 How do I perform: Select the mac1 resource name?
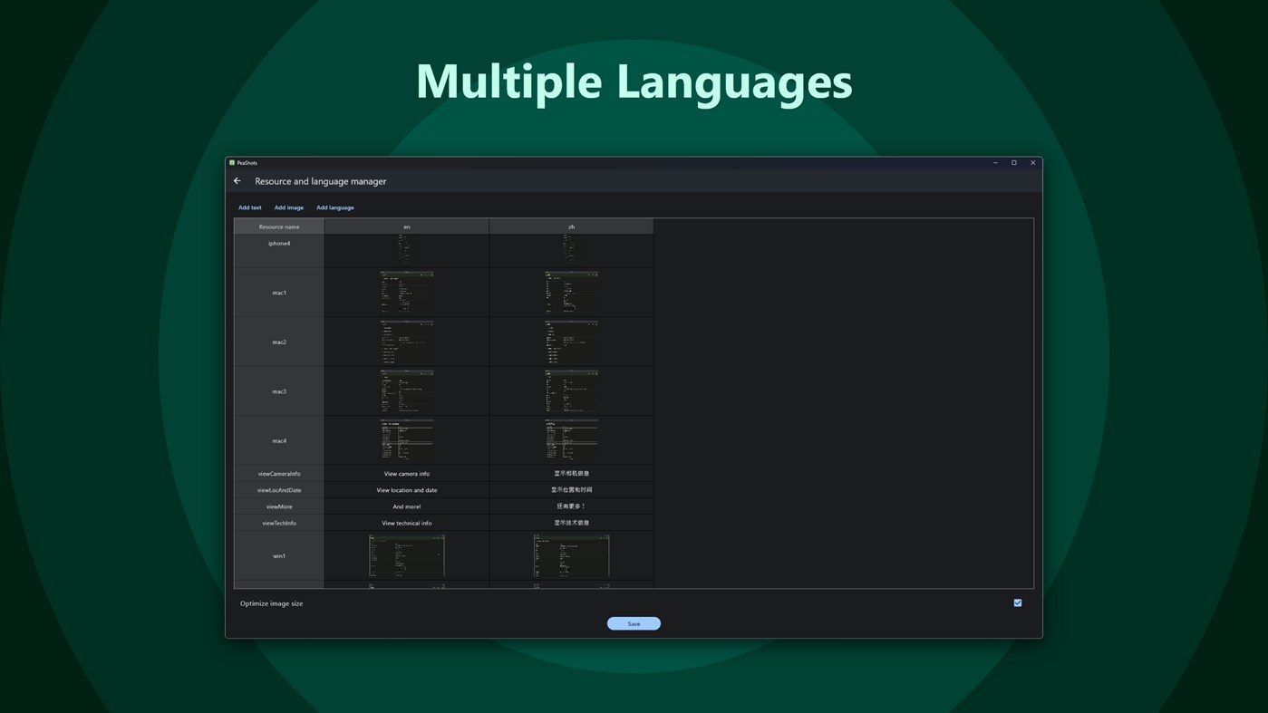[279, 293]
